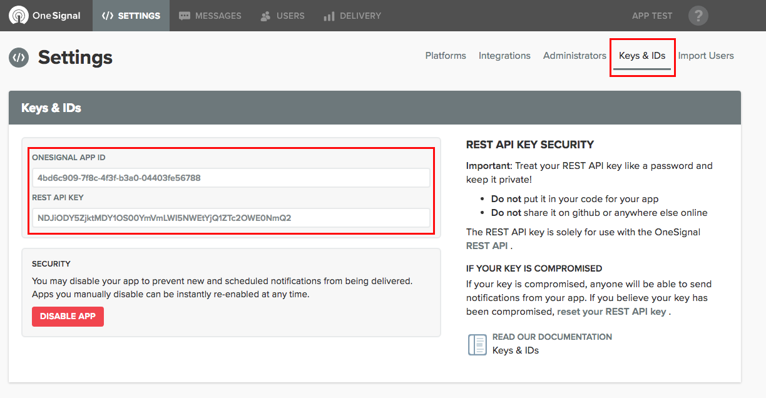Click the REST API Key field
The height and width of the screenshot is (398, 766).
tap(231, 218)
